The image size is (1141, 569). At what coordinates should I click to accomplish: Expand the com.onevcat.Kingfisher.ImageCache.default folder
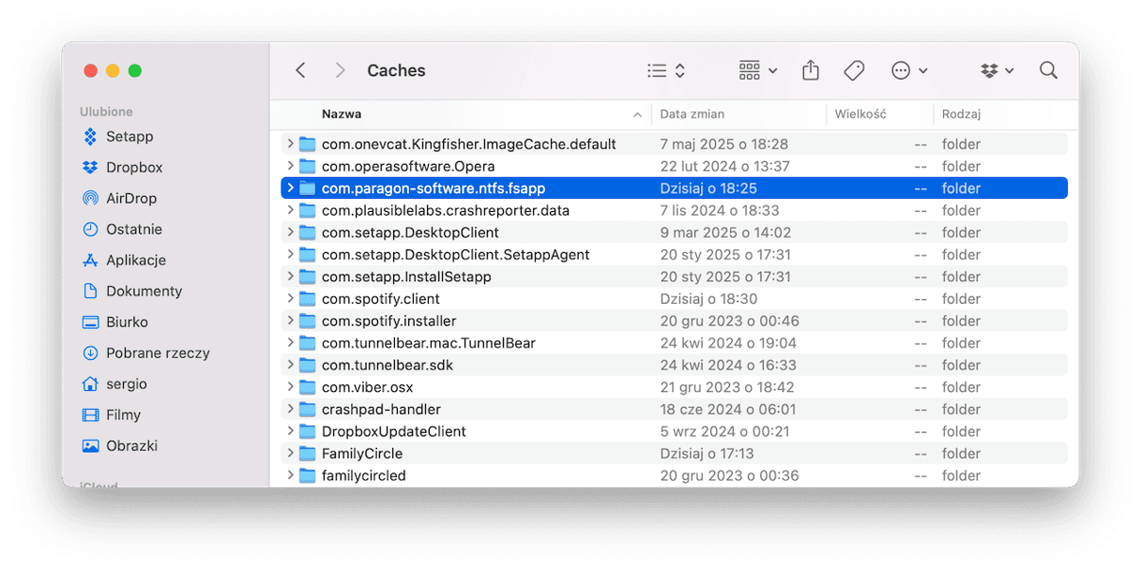pos(291,144)
